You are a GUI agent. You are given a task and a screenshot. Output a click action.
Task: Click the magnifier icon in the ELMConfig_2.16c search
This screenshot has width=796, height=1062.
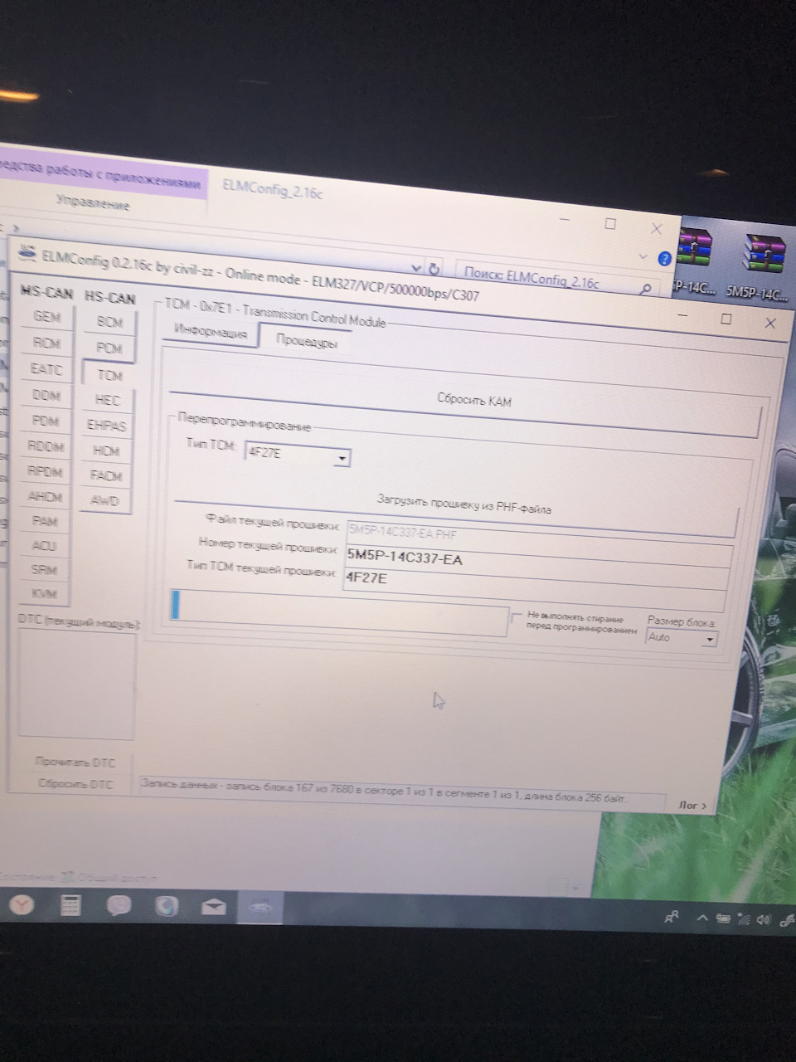645,288
